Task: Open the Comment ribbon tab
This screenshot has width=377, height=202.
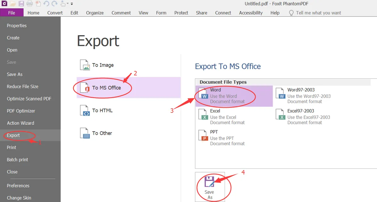Action: [x=121, y=13]
